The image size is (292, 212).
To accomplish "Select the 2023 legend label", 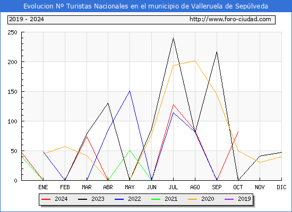I will [x=98, y=199].
